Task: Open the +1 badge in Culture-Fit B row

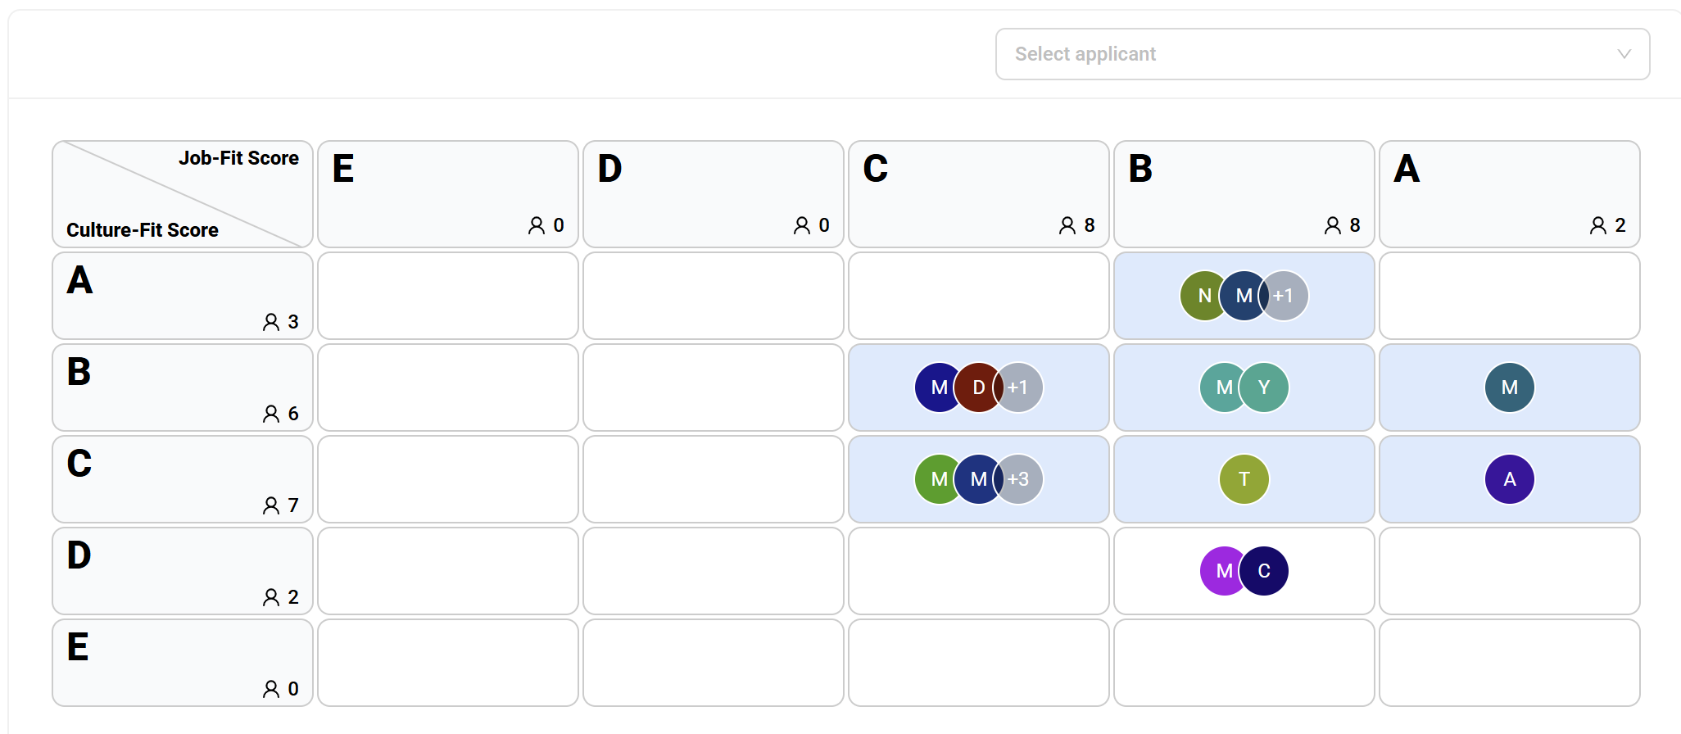Action: 1018,387
